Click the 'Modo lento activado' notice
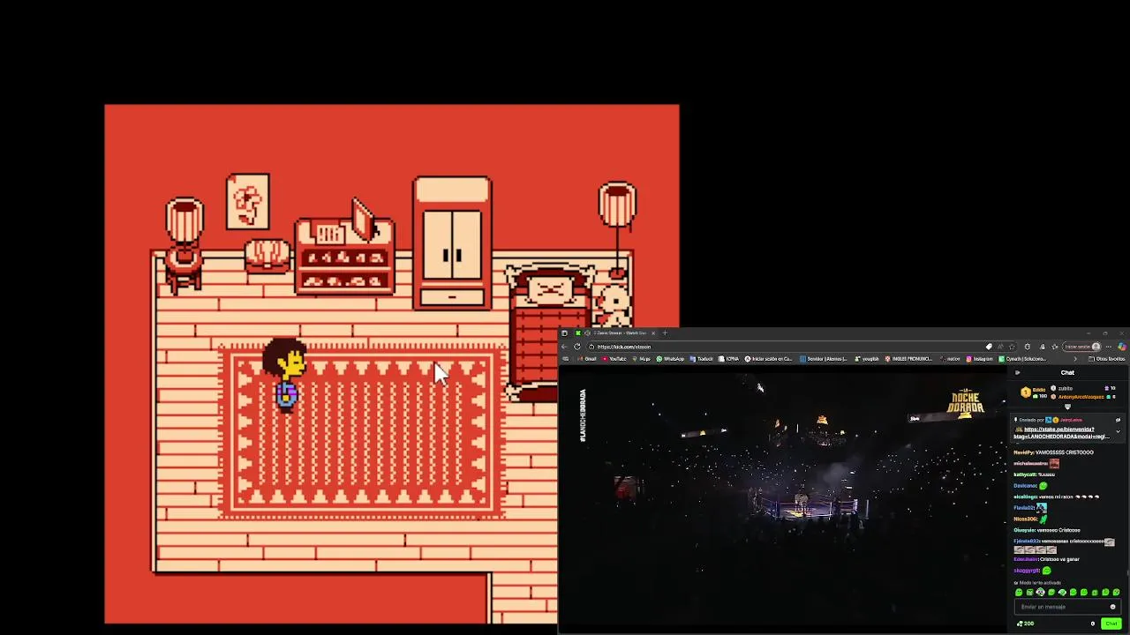 (1037, 583)
